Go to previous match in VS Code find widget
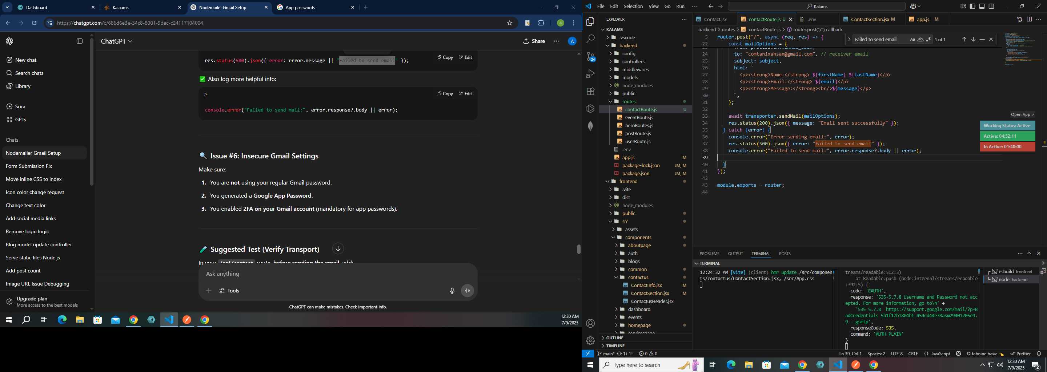Screen dimensions: 1047x372 point(964,39)
